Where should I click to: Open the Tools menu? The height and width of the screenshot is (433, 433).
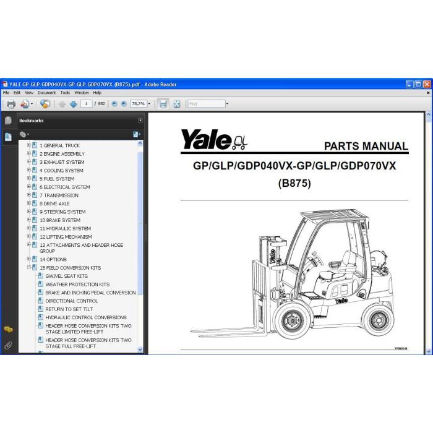(x=65, y=93)
